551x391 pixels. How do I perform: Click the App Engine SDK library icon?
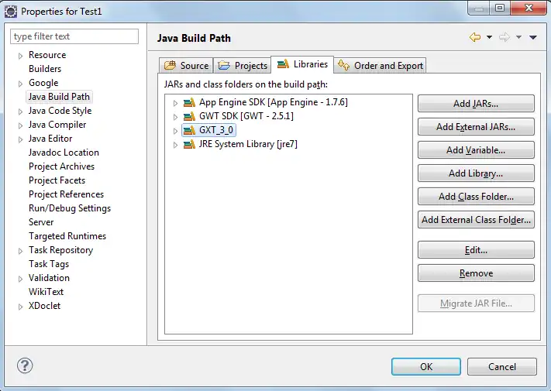189,102
